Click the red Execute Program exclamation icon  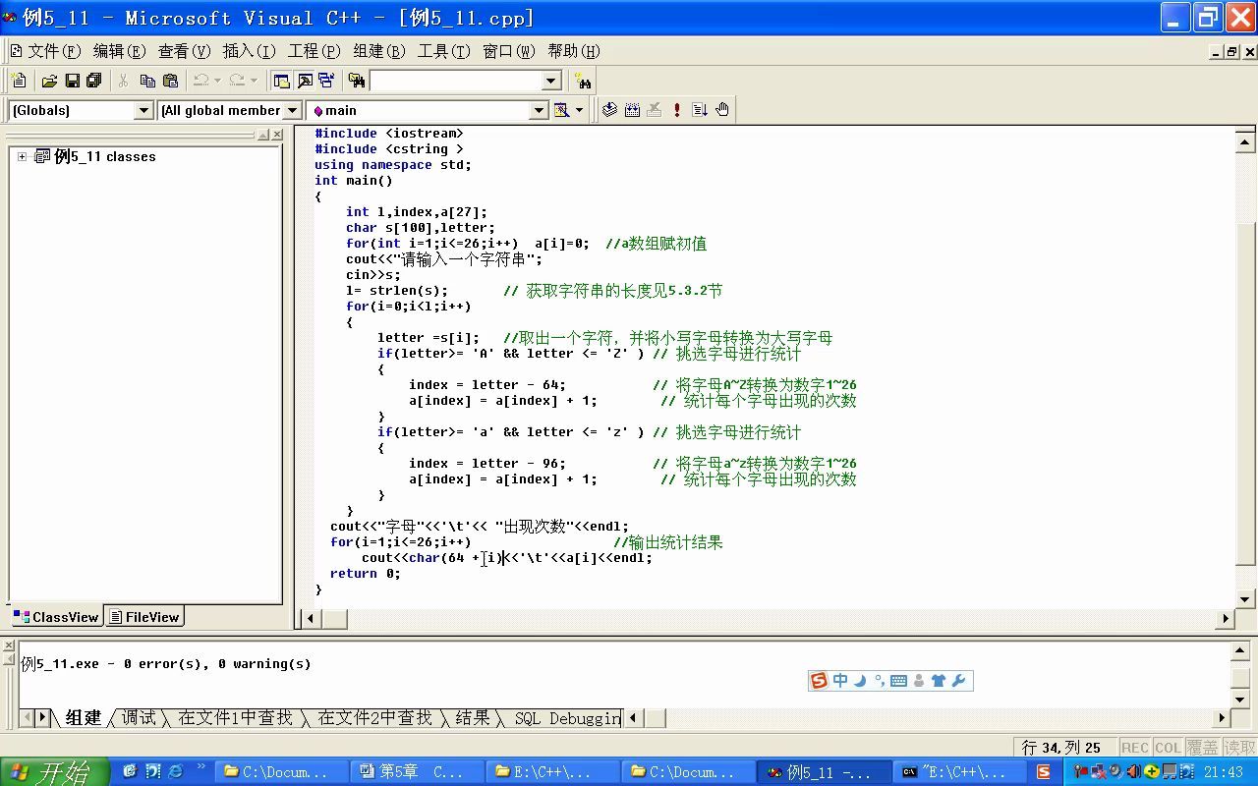pos(677,110)
